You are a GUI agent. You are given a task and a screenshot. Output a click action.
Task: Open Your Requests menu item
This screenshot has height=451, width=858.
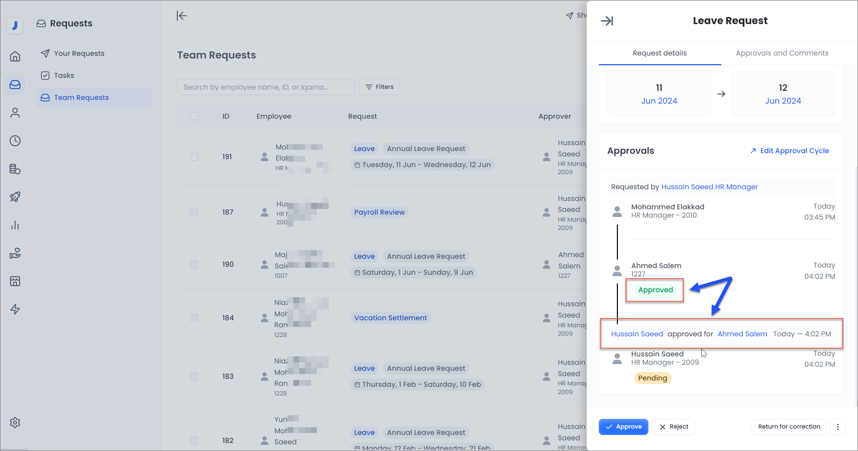coord(79,53)
